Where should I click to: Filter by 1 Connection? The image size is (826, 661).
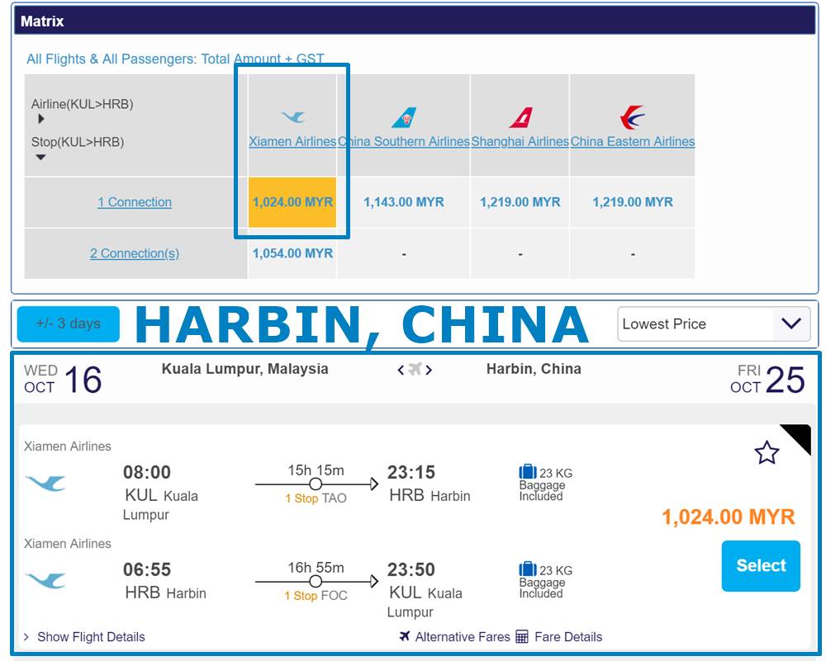pyautogui.click(x=135, y=202)
